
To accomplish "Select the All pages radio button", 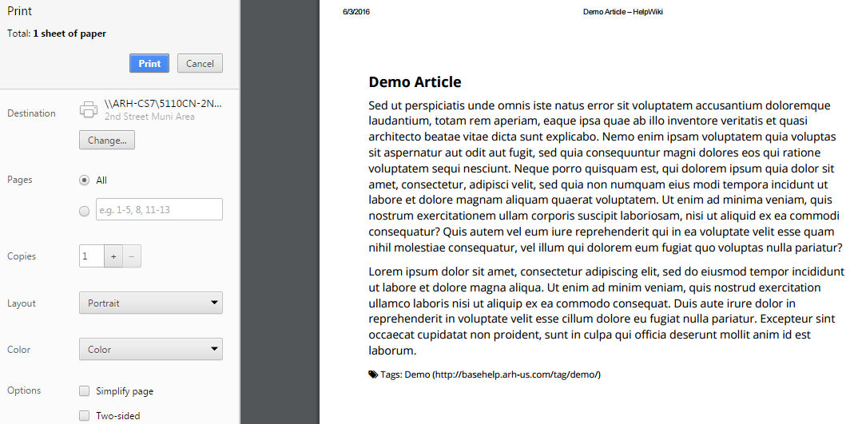I will tap(84, 180).
